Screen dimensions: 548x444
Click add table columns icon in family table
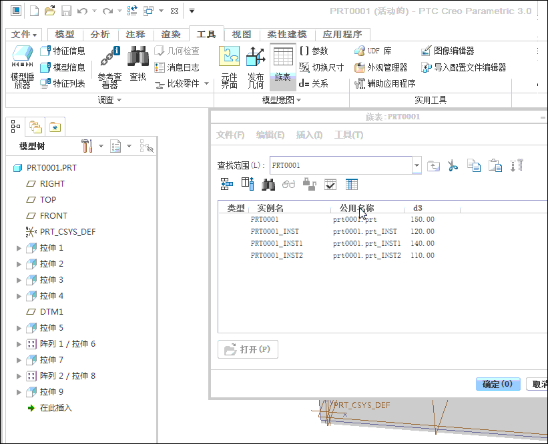[248, 184]
